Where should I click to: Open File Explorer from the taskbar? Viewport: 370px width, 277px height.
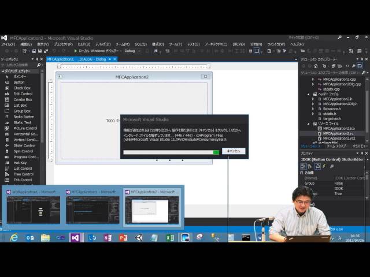tap(45, 238)
